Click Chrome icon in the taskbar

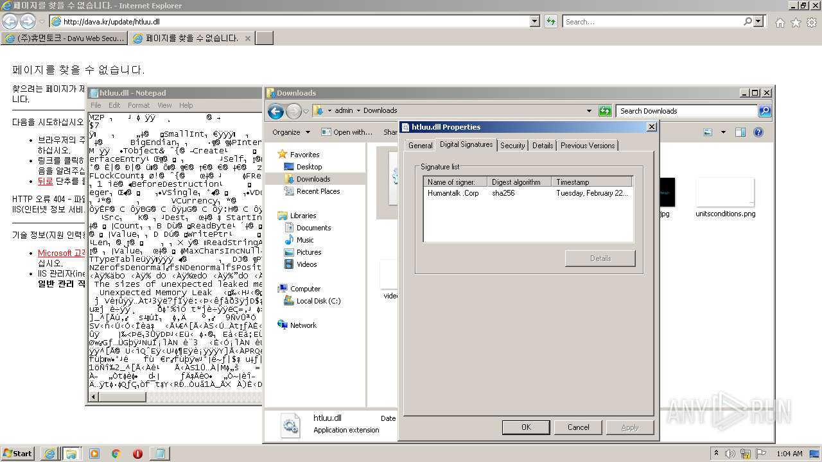116,454
